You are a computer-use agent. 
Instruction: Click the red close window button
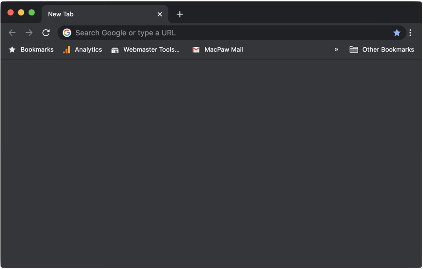[x=11, y=12]
